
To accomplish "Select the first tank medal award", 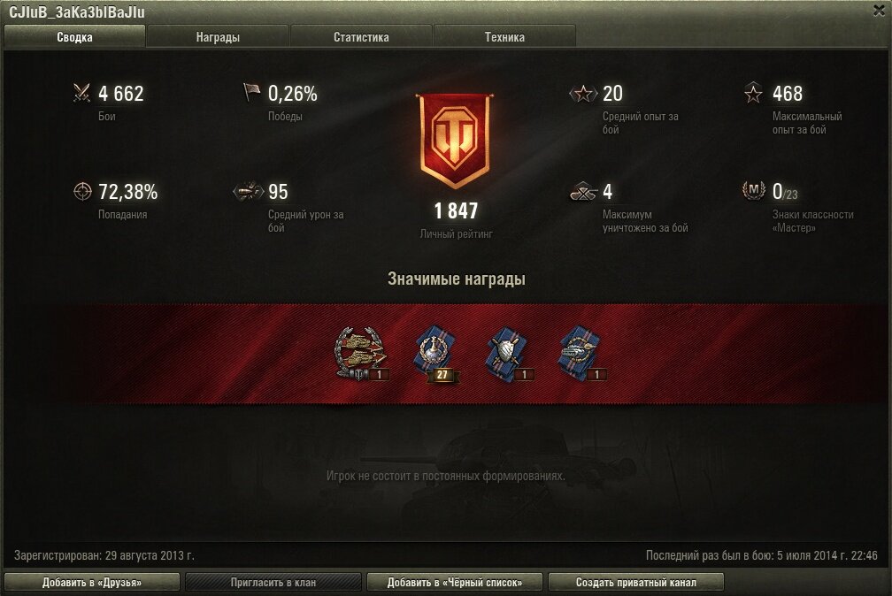I will pyautogui.click(x=361, y=353).
